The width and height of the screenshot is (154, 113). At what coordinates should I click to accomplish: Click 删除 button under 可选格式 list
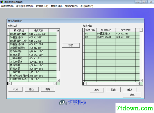pos(48,89)
